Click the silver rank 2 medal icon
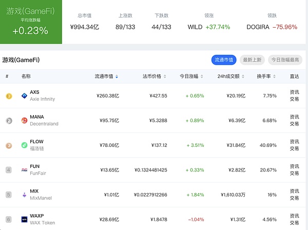This screenshot has height=230, width=308. [x=8, y=121]
